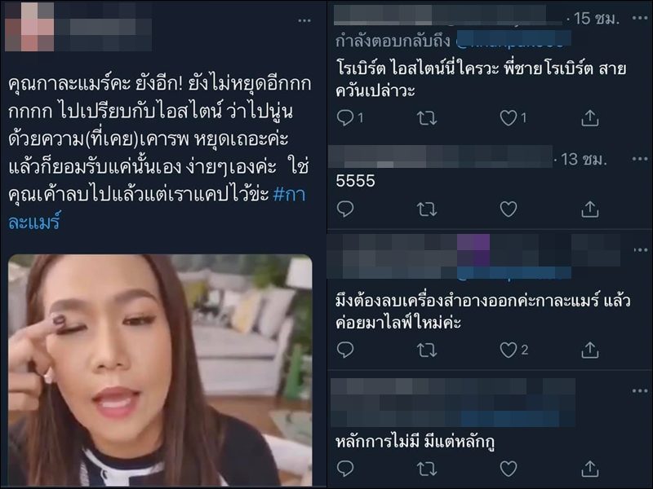
Task: Retweet the tweet about ลบเครื่องสำอาง
Action: coord(427,350)
